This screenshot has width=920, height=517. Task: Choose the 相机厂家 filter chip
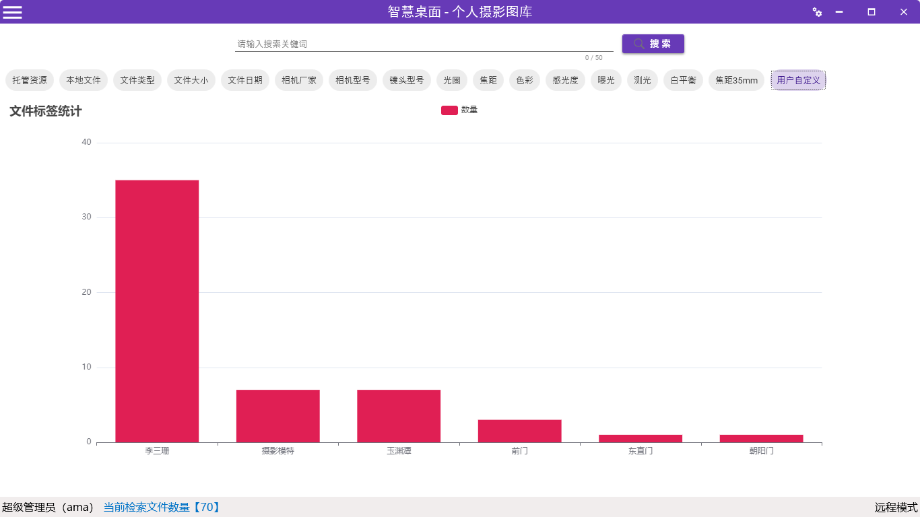coord(299,80)
